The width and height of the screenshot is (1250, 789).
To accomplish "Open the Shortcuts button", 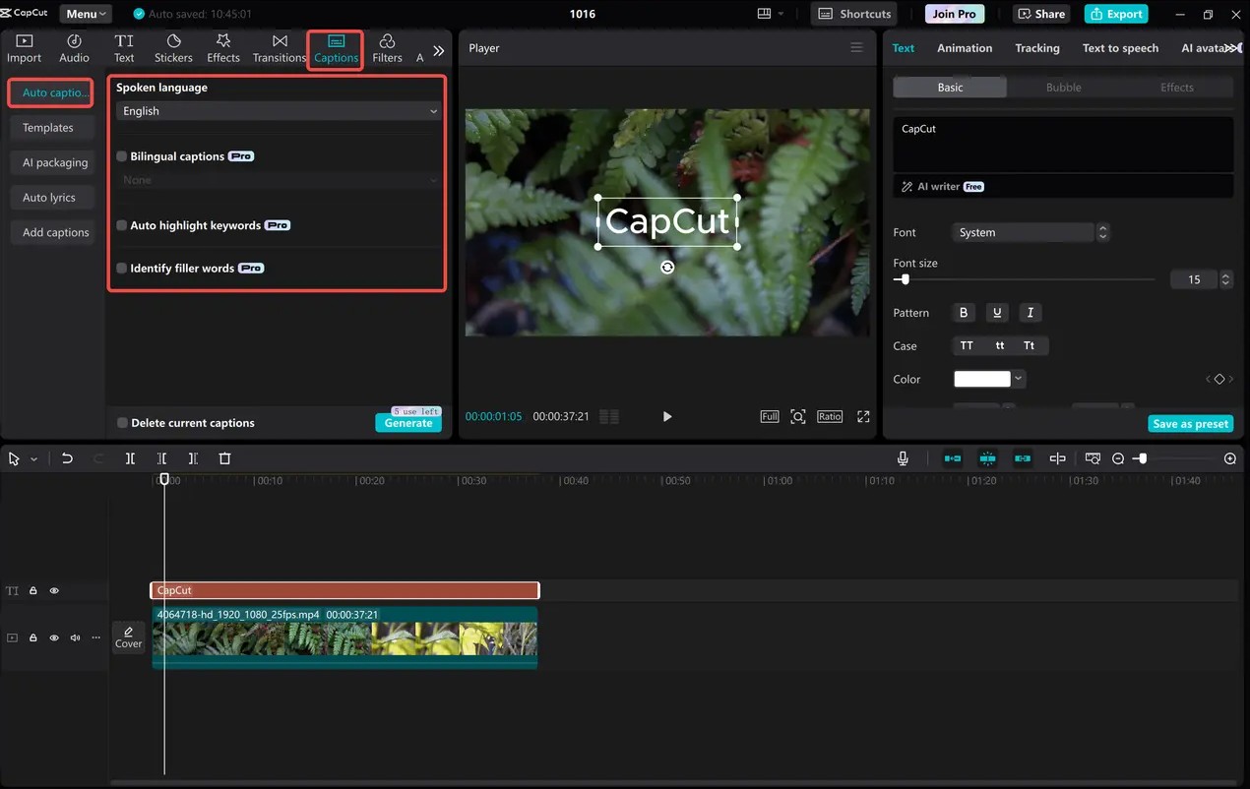I will tap(854, 14).
